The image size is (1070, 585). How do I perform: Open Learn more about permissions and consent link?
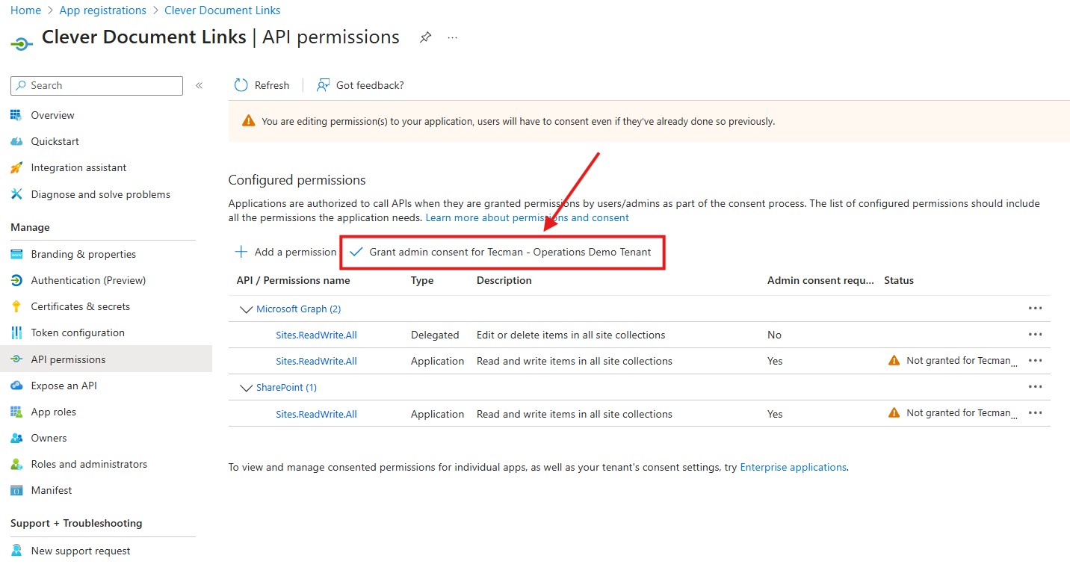pos(527,217)
